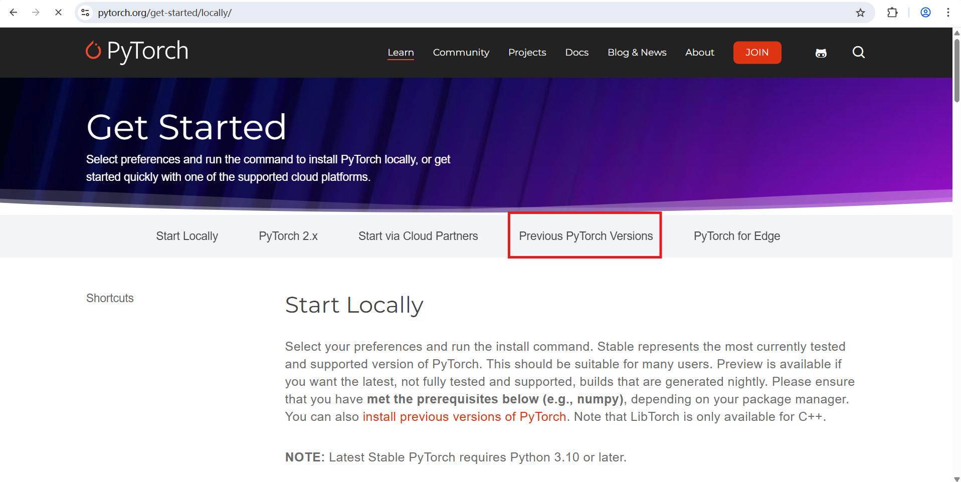Viewport: 961px width, 482px height.
Task: Open the Community menu
Action: pyautogui.click(x=461, y=53)
